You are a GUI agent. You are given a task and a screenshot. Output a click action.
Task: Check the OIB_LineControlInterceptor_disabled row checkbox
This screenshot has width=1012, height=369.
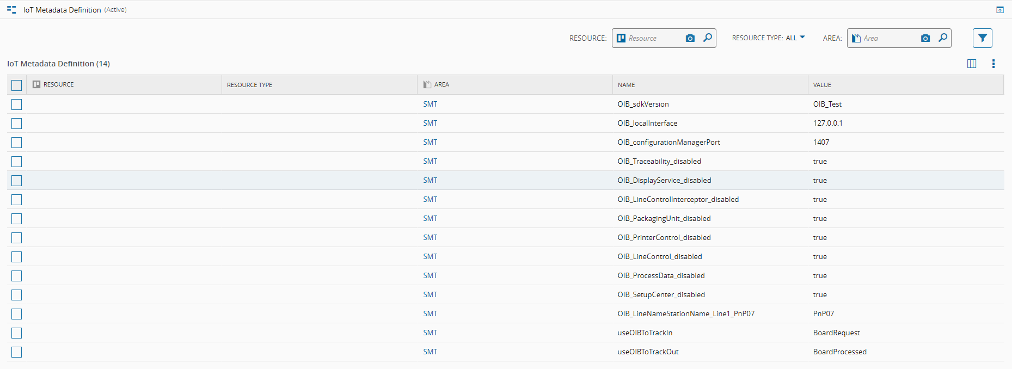tap(17, 199)
